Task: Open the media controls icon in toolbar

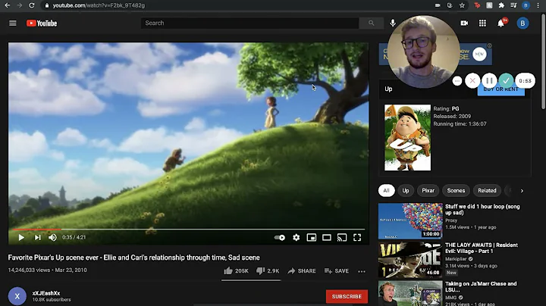Action: tap(513, 5)
